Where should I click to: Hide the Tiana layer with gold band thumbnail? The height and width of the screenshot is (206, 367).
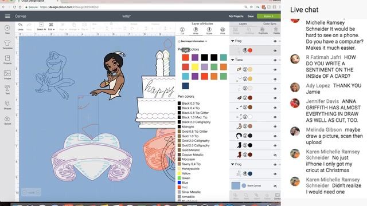pos(275,70)
